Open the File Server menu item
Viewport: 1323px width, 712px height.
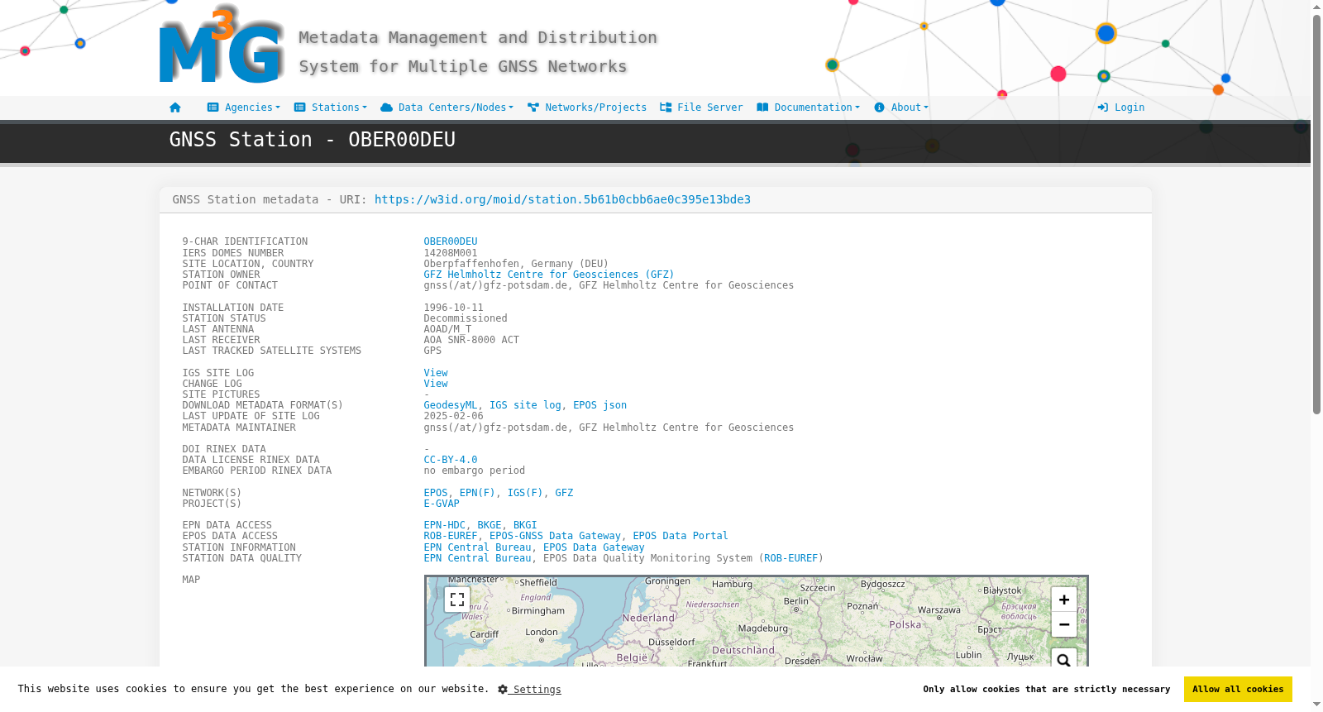pos(701,108)
